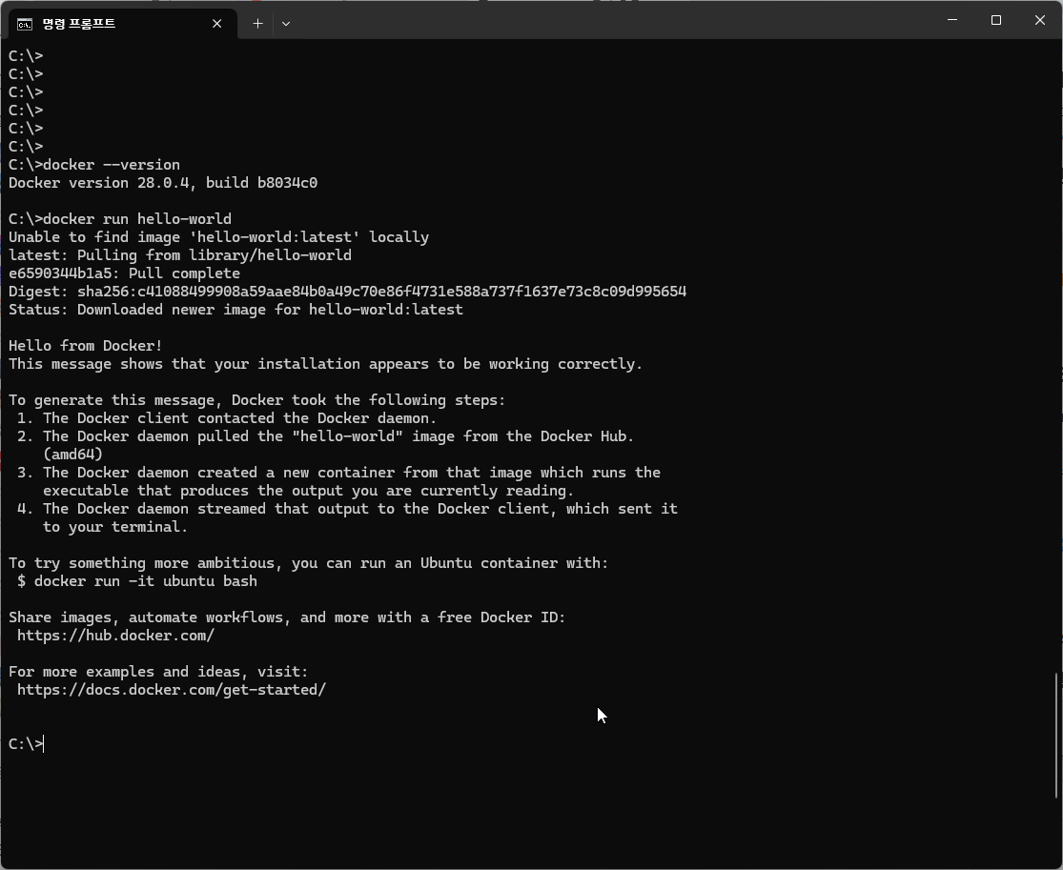The image size is (1063, 870).
Task: Click the 'to your terminal.' line
Action: click(115, 527)
